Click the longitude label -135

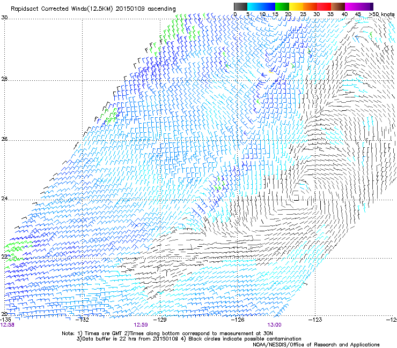point(5,320)
